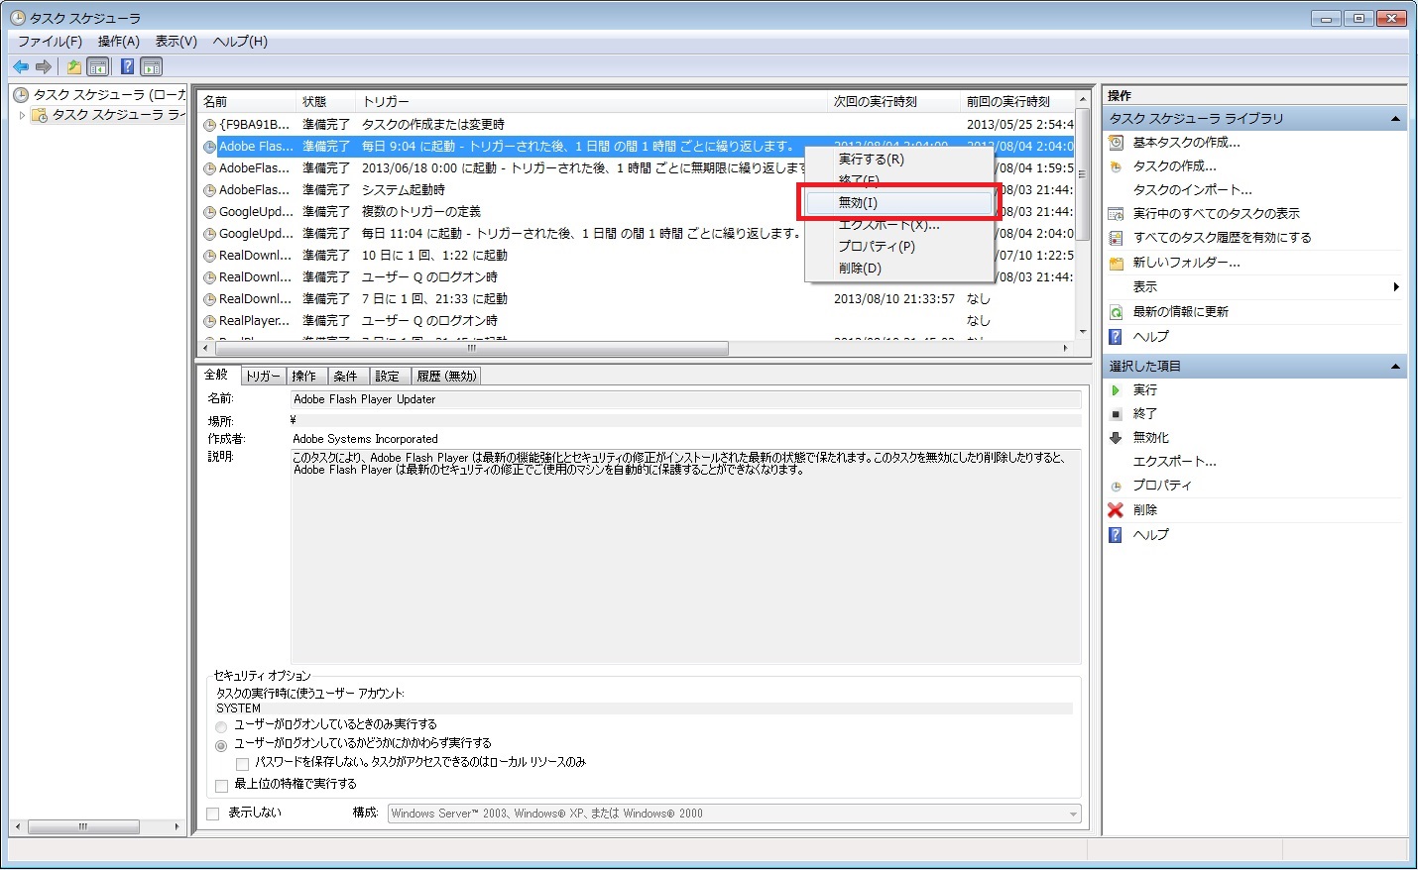Open the ヘルプ(H) menu
This screenshot has height=870, width=1418.
point(240,42)
